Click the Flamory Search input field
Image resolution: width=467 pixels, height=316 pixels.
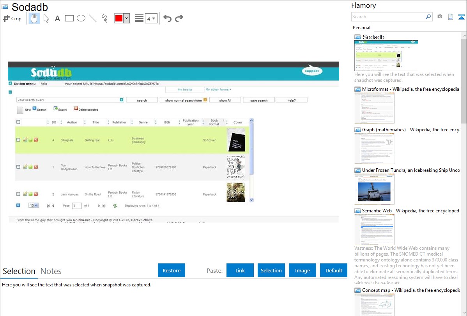click(x=388, y=17)
